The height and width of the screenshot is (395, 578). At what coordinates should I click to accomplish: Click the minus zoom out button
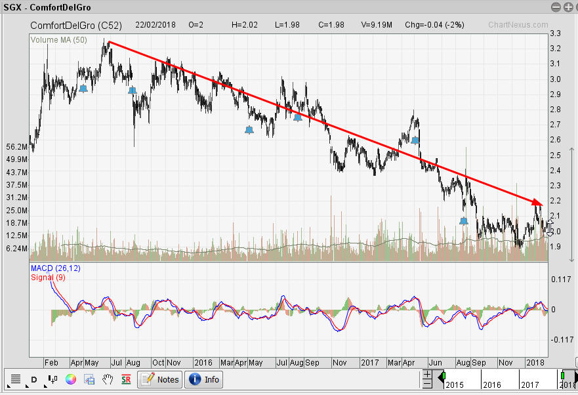tap(427, 384)
